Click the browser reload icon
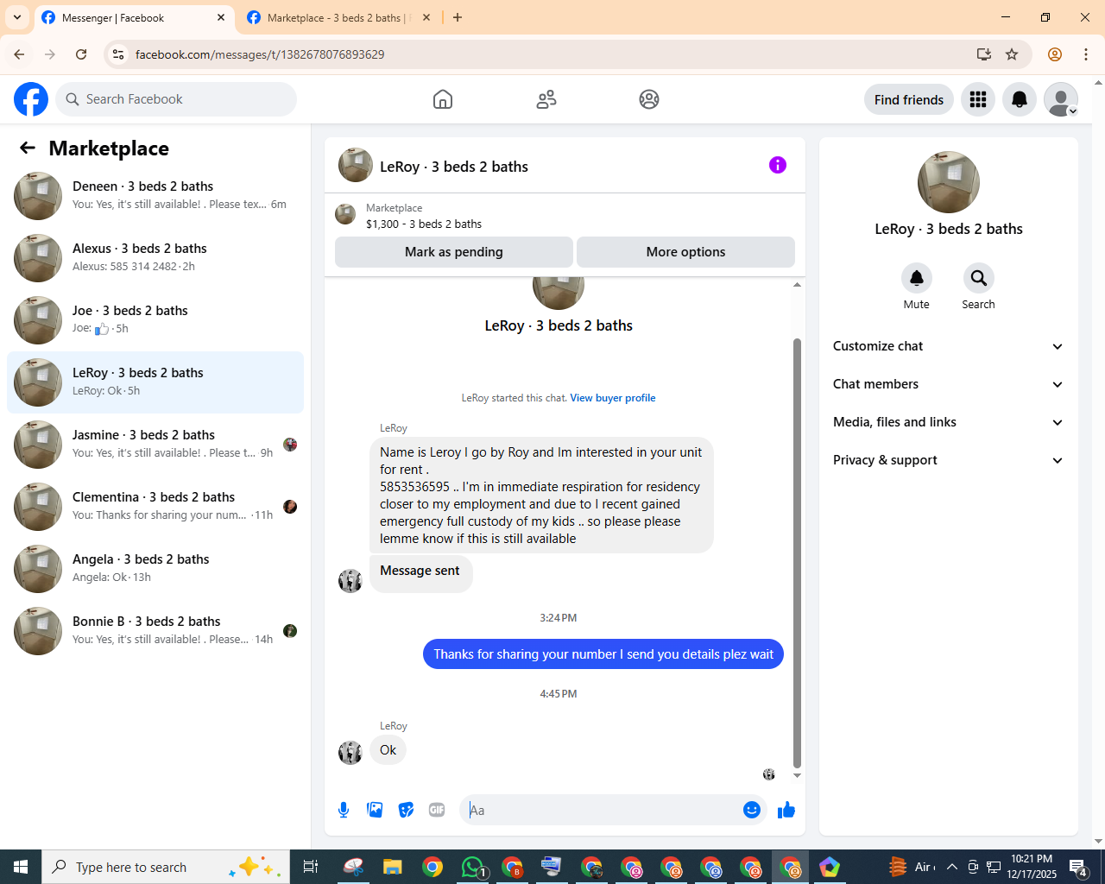 point(81,54)
